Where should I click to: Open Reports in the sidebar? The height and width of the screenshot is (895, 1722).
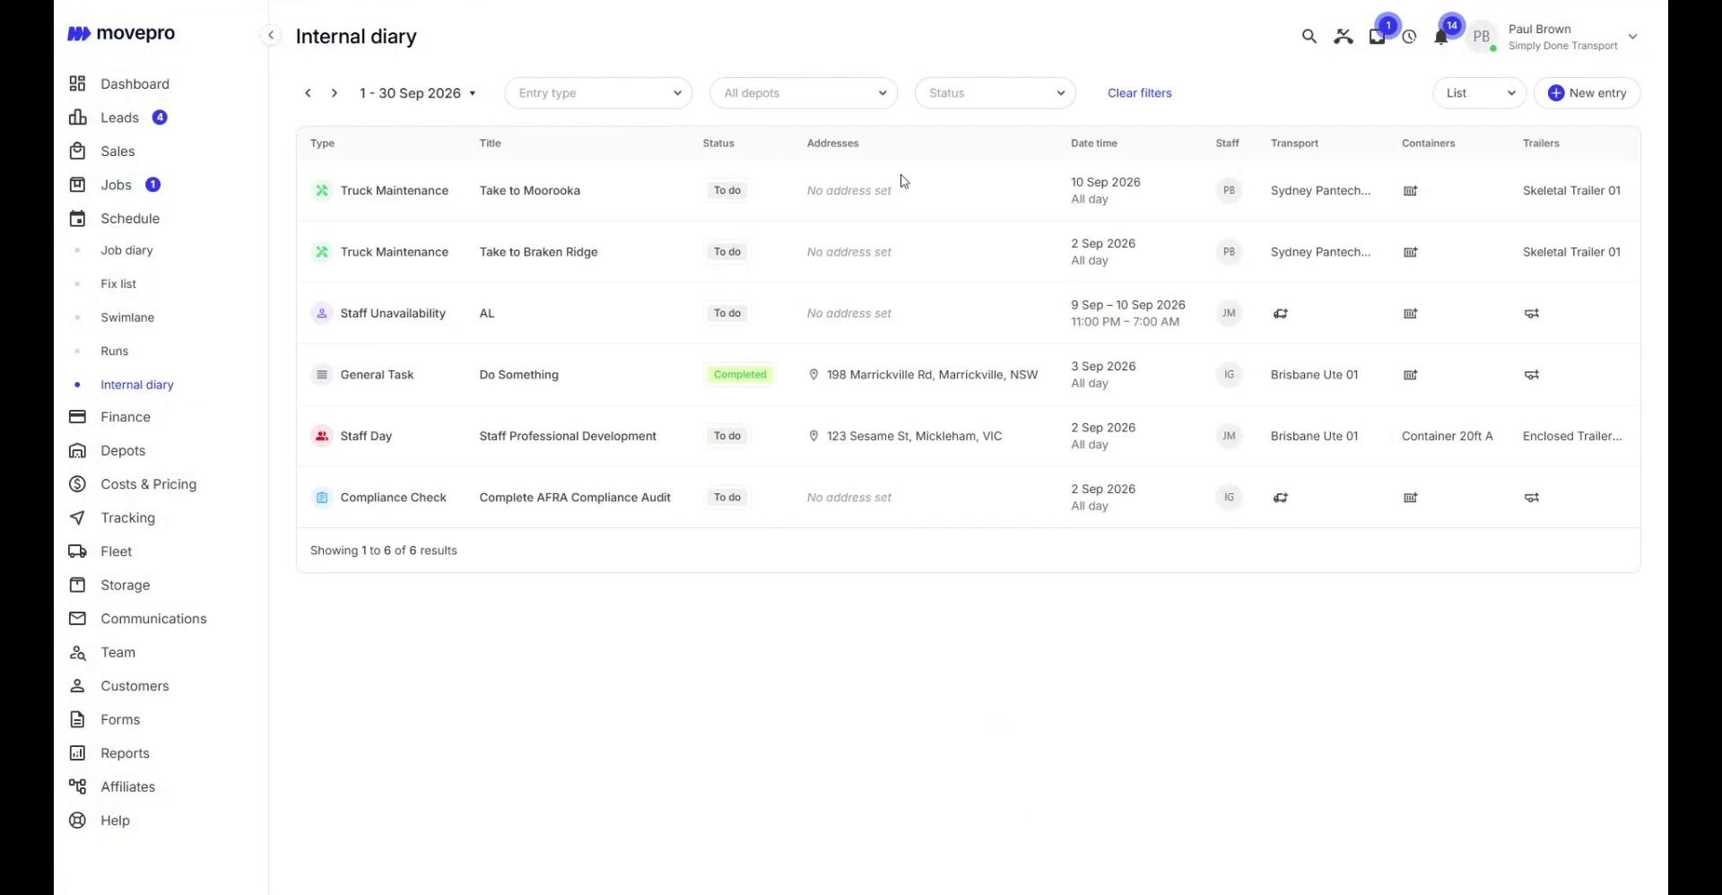(x=125, y=753)
